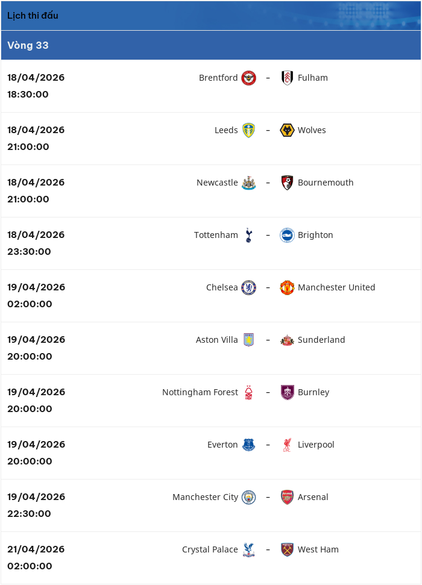Click the Brentford club crest
Screen dimensions: 422x585
(249, 78)
